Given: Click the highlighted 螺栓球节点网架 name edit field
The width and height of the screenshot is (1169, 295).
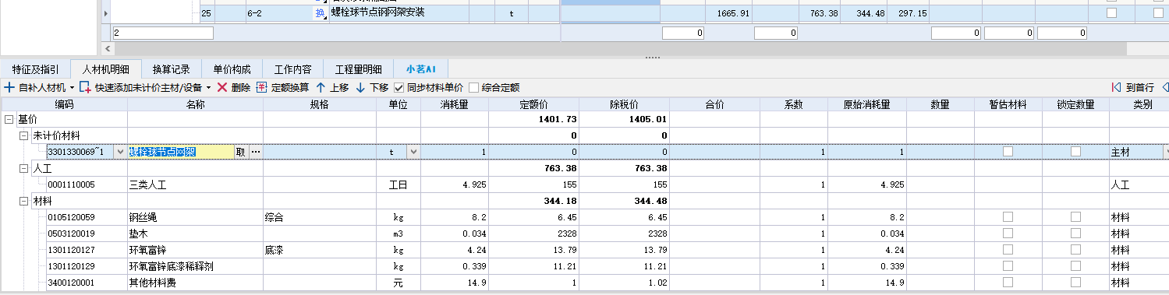Looking at the screenshot, I should point(181,153).
